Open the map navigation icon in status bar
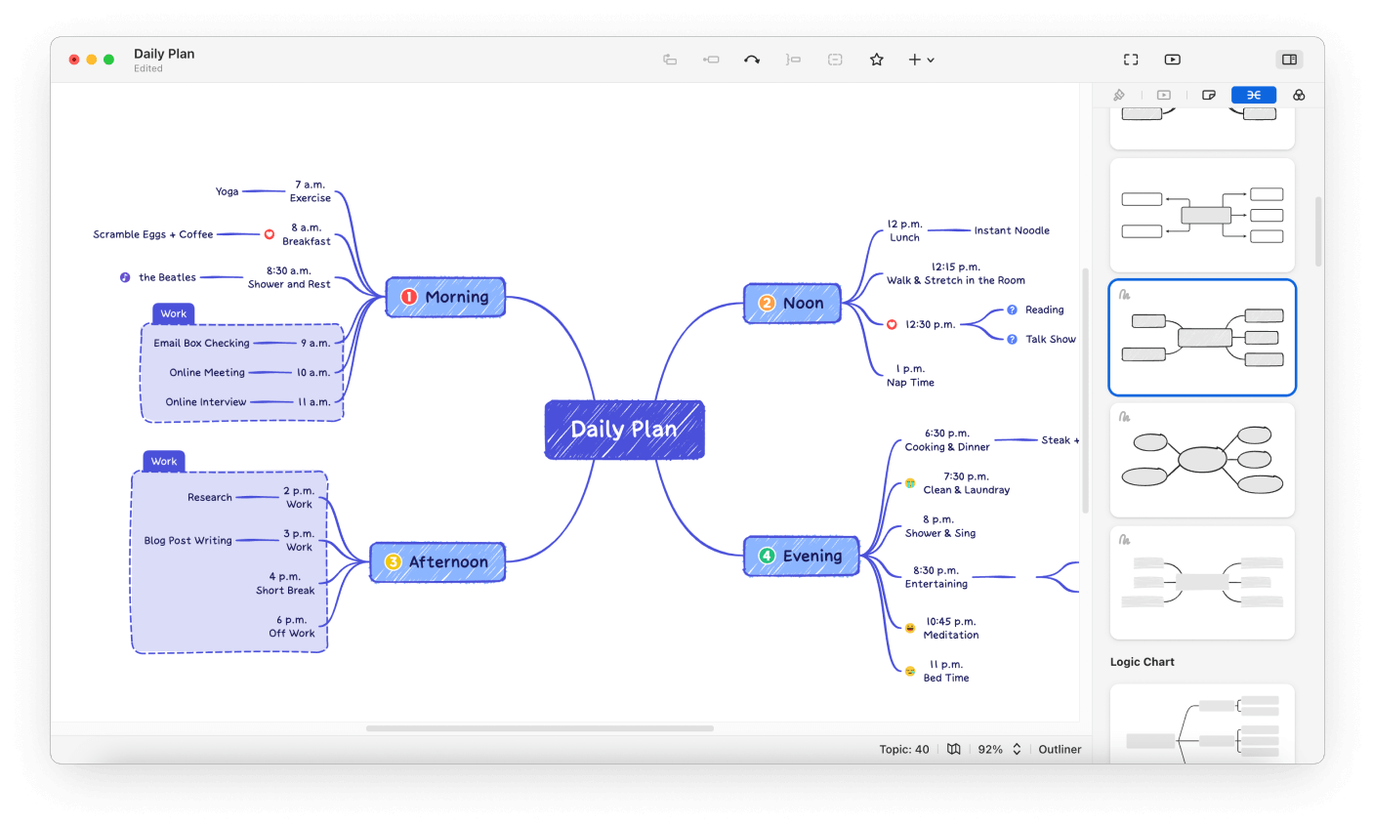The image size is (1373, 826). click(x=953, y=749)
